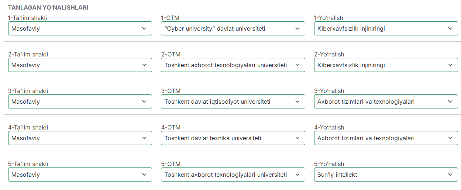Open the 5-Yo'nalish Sun'iy intellekt dropdown
The image size is (461, 190).
(x=386, y=175)
